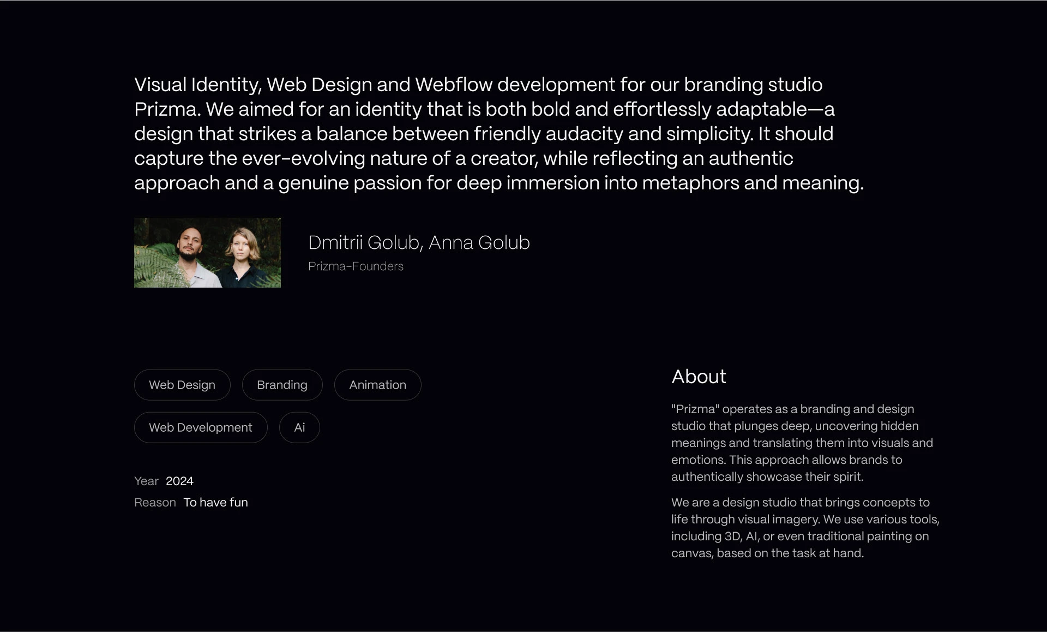Image resolution: width=1047 pixels, height=632 pixels.
Task: Click the Year label
Action: coord(146,481)
